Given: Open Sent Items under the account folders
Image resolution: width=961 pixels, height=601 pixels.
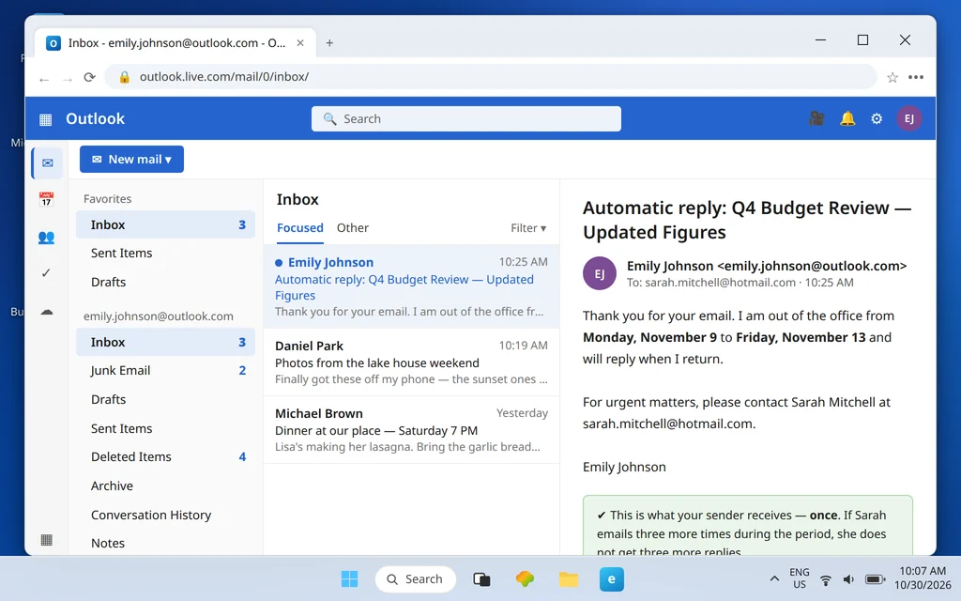Looking at the screenshot, I should pos(165,428).
